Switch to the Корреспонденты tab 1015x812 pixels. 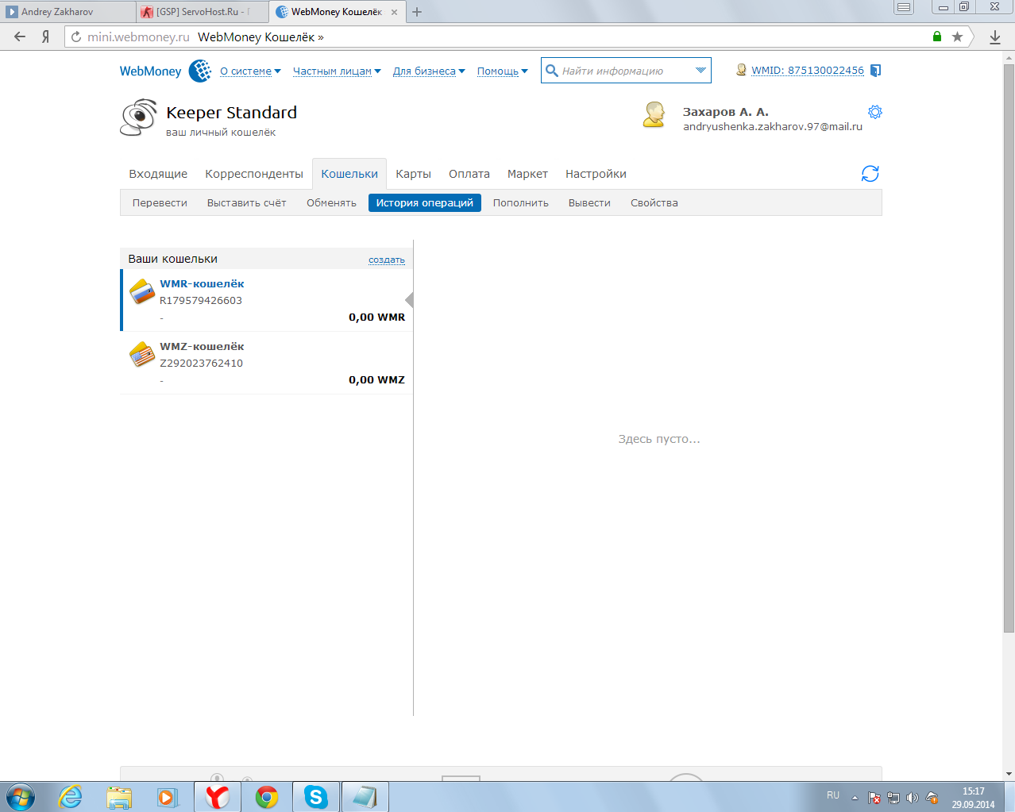click(x=254, y=174)
